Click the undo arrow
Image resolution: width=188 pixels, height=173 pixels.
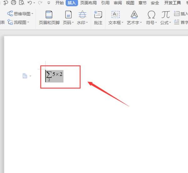click(30, 3)
